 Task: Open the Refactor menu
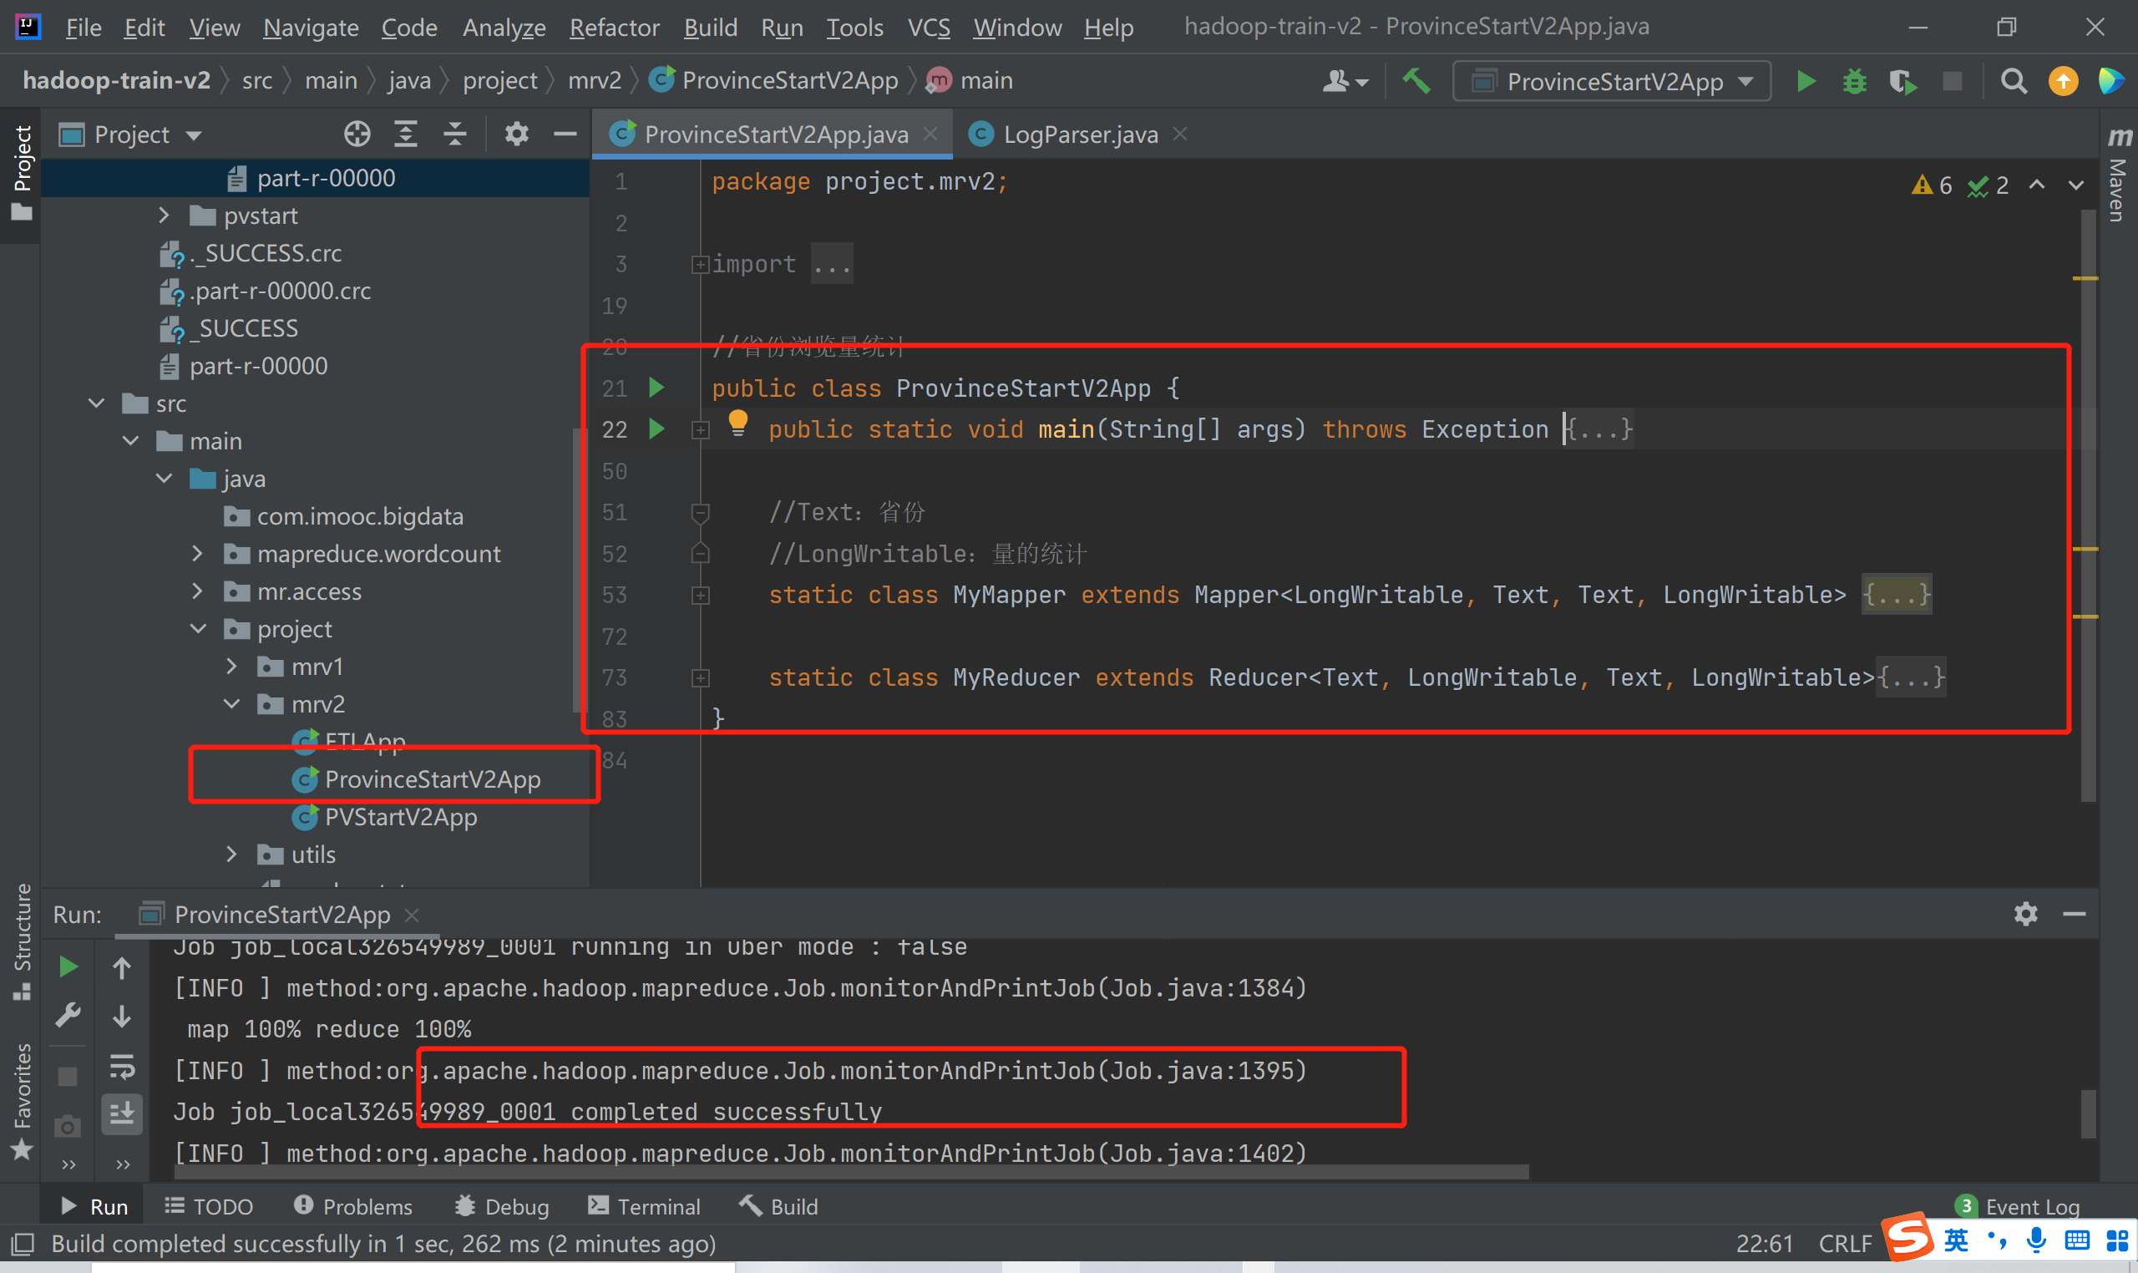coord(614,28)
